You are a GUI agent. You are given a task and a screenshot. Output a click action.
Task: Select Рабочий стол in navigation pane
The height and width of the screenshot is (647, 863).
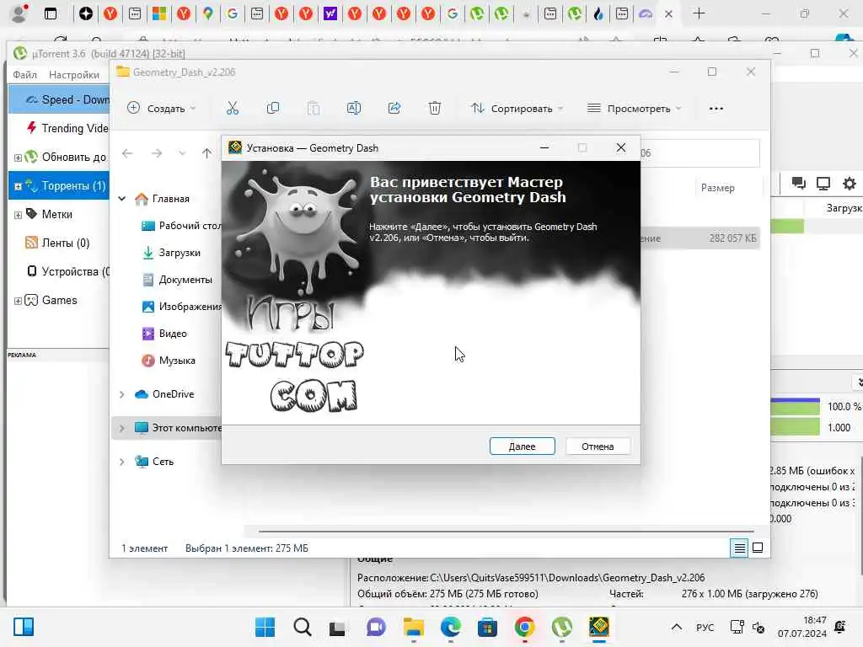(x=182, y=226)
